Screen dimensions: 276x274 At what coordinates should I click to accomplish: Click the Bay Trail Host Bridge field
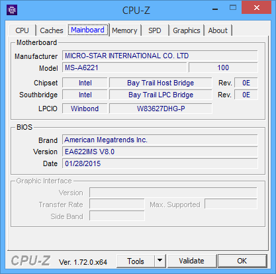[x=161, y=83]
